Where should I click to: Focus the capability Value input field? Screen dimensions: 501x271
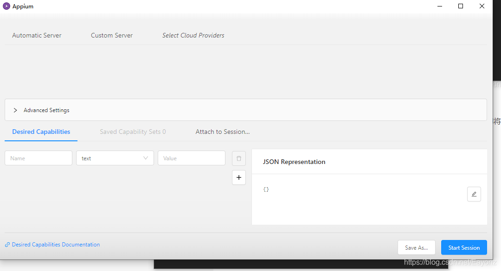(x=192, y=158)
